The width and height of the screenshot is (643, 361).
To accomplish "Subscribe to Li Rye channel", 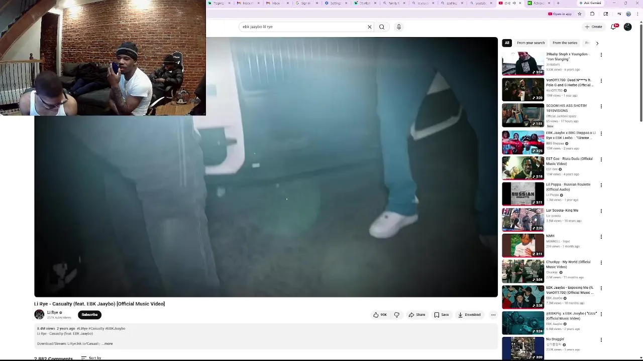I will pos(89,315).
